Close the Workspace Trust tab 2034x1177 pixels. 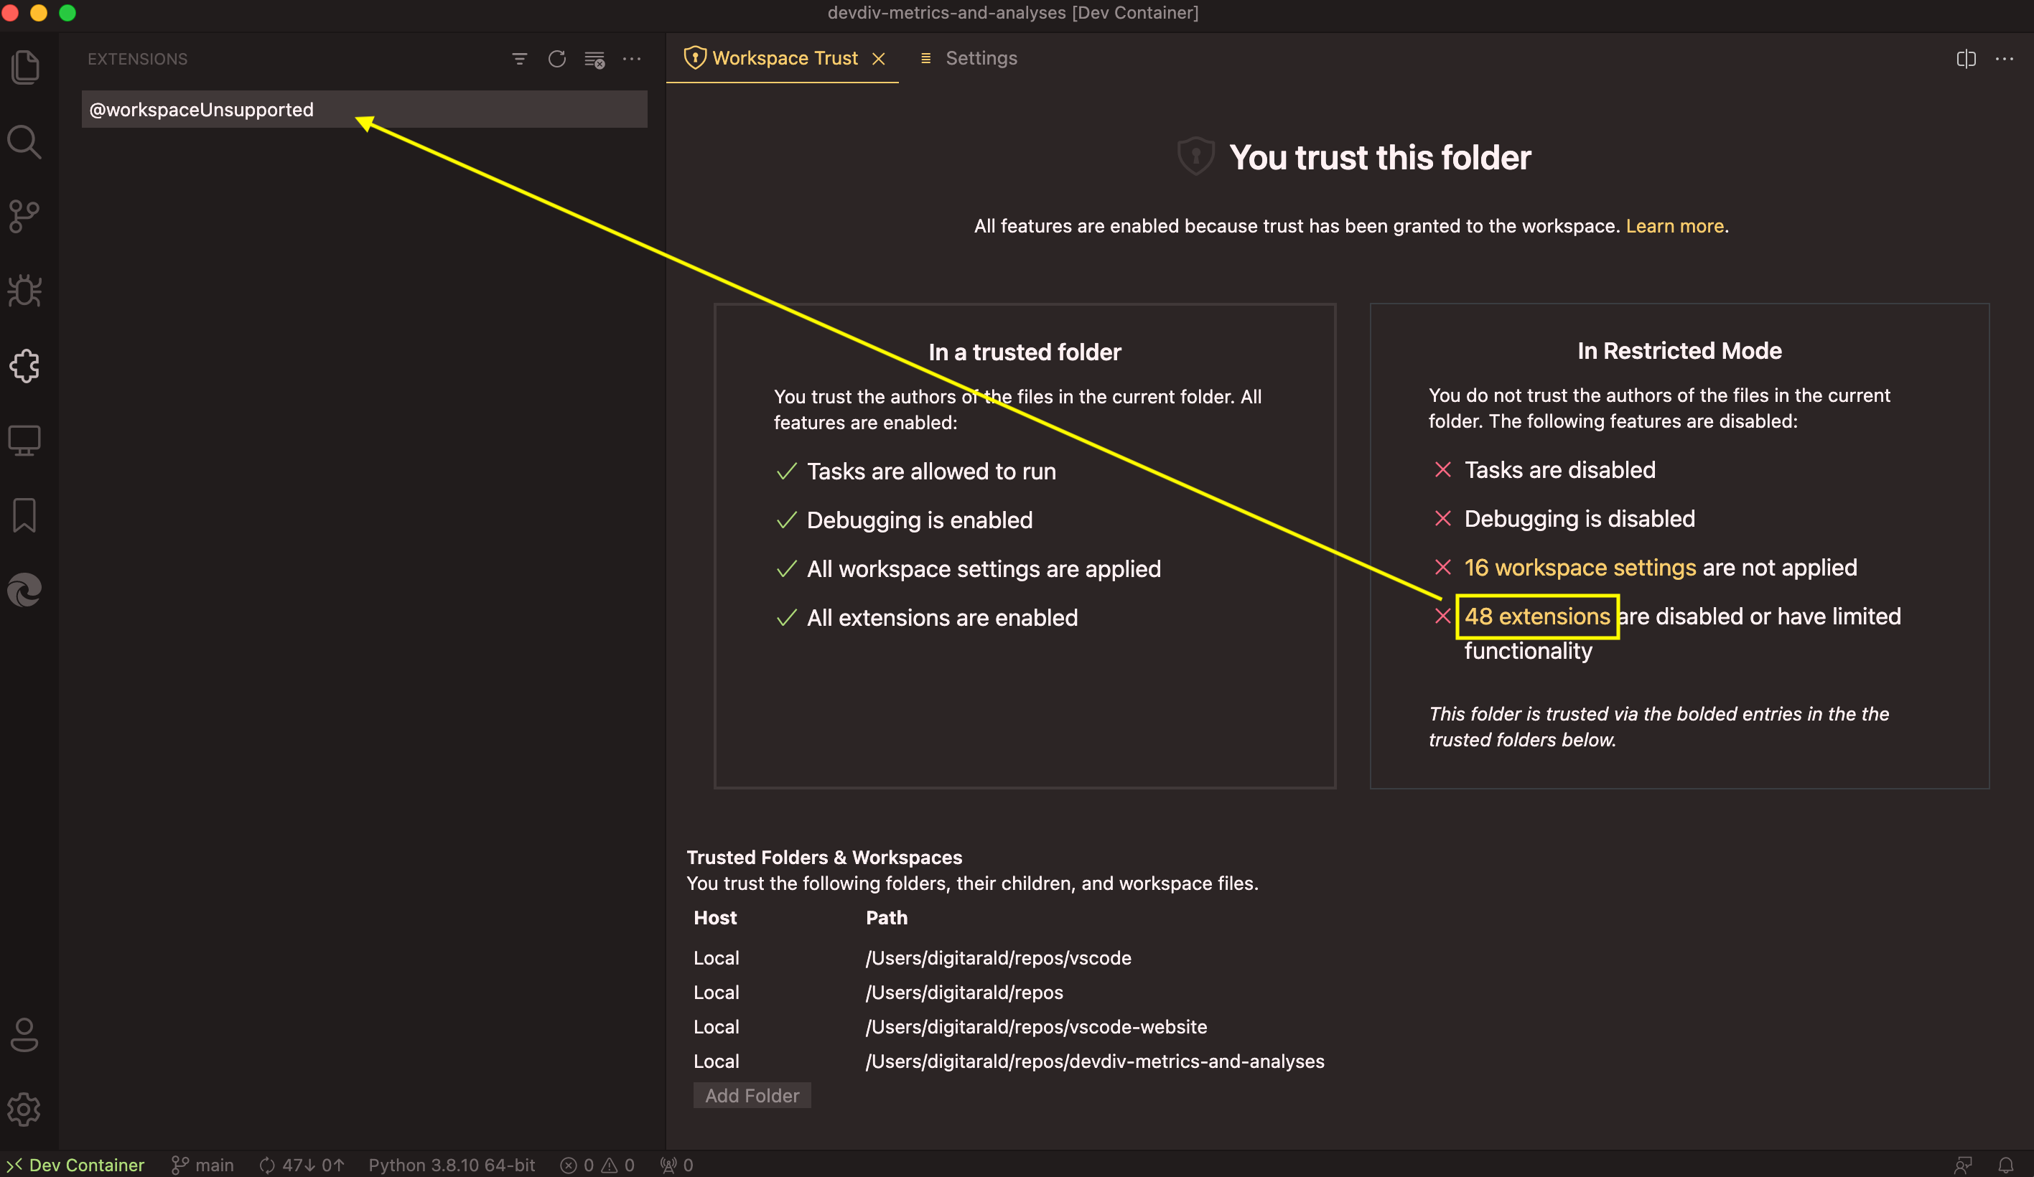point(880,57)
